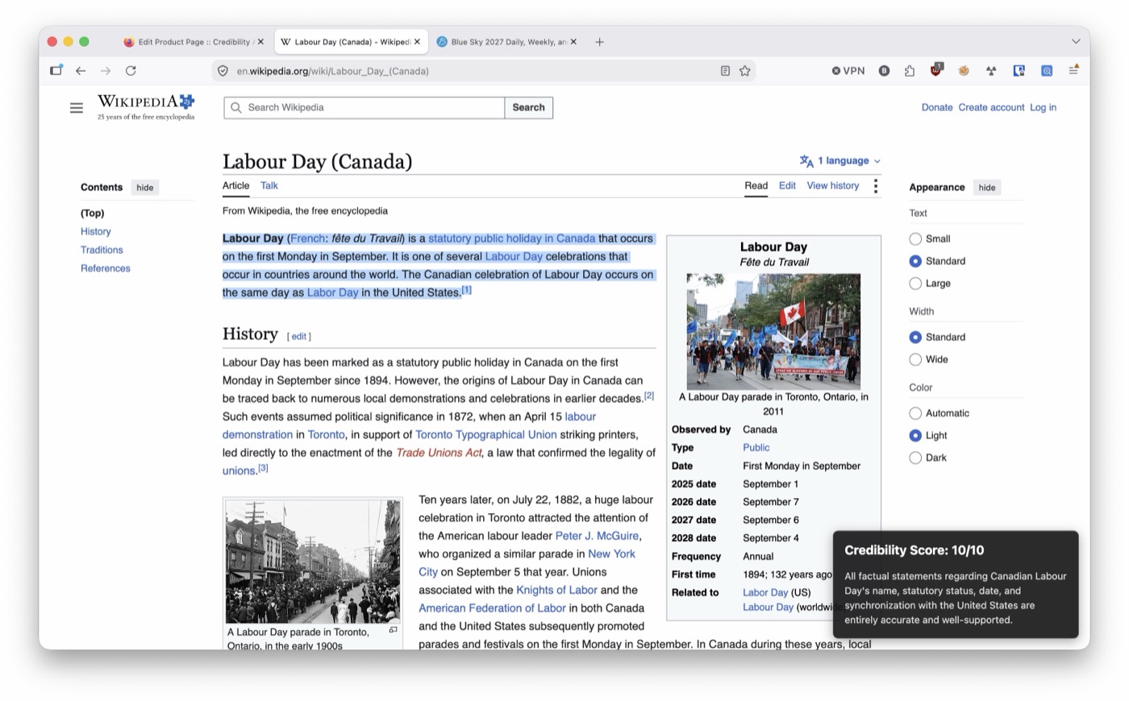This screenshot has height=701, width=1129.
Task: Select the Article tab
Action: click(x=235, y=185)
